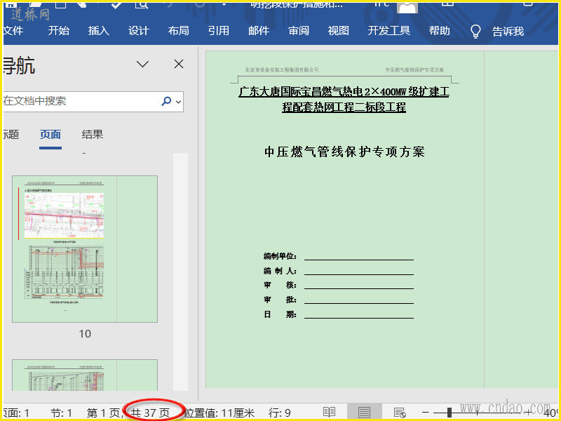Click the 位置值: 11厘米 status entry

[219, 413]
